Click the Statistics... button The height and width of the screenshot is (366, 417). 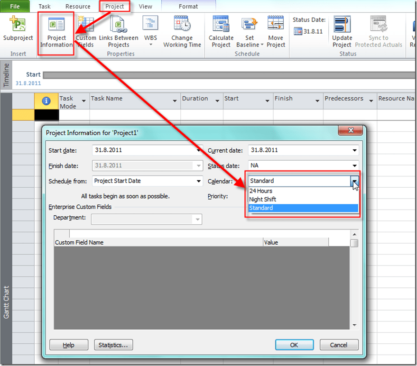(x=113, y=345)
